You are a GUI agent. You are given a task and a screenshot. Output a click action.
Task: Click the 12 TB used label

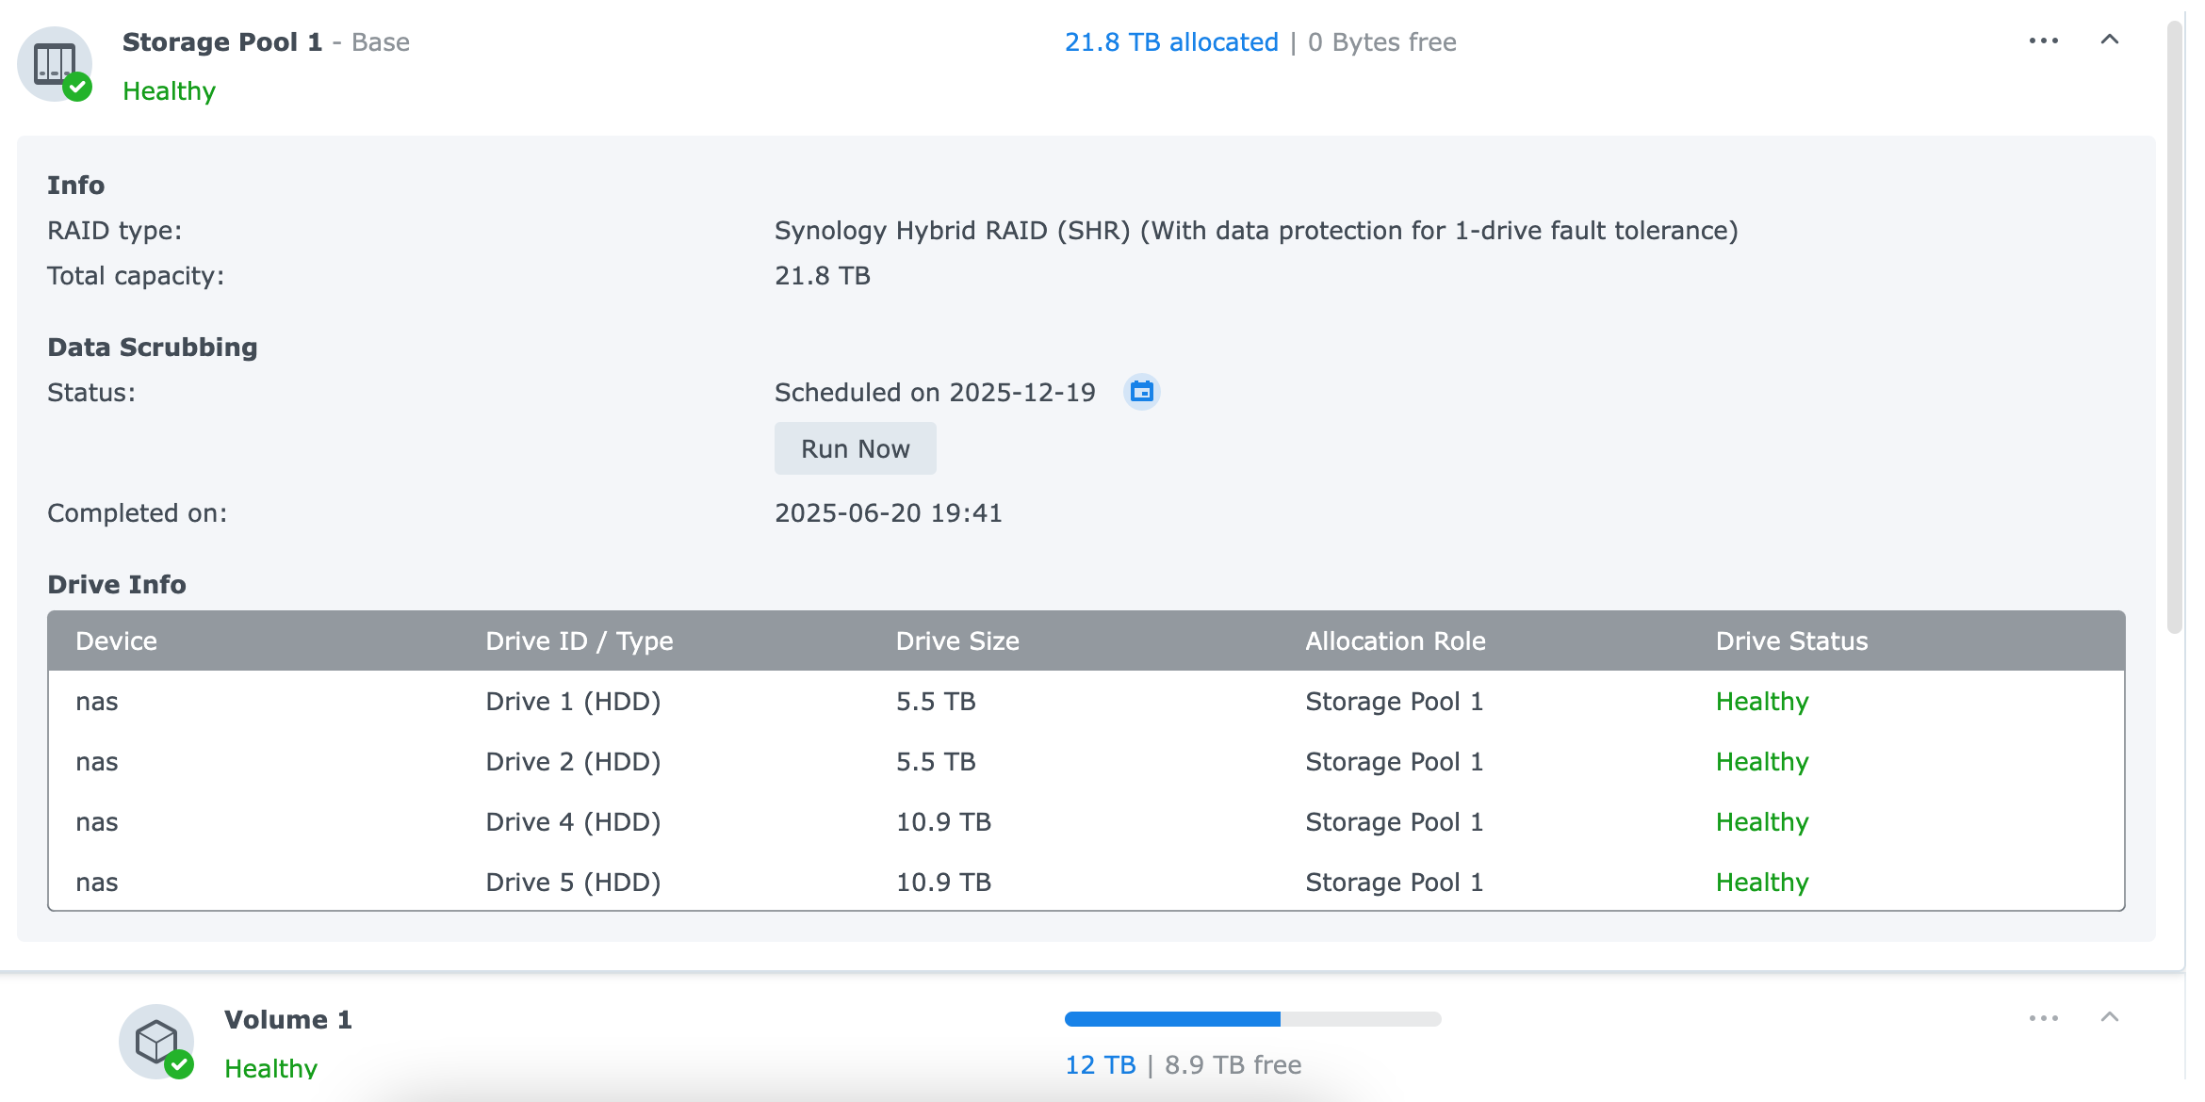tap(1100, 1065)
